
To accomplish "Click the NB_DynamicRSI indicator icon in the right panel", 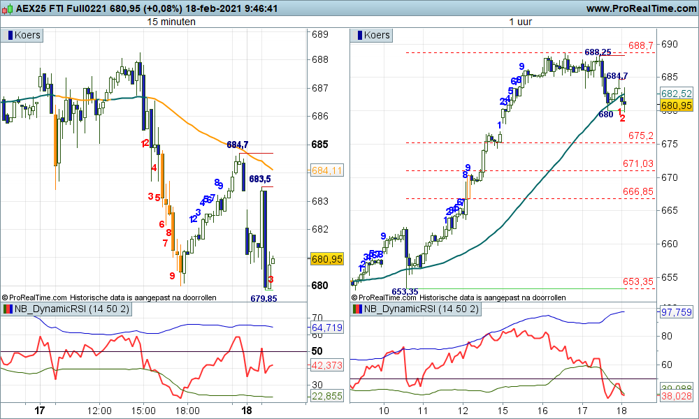I will [x=357, y=309].
